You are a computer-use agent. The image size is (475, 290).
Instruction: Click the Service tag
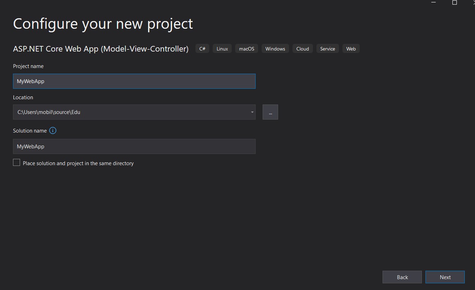[x=328, y=49]
